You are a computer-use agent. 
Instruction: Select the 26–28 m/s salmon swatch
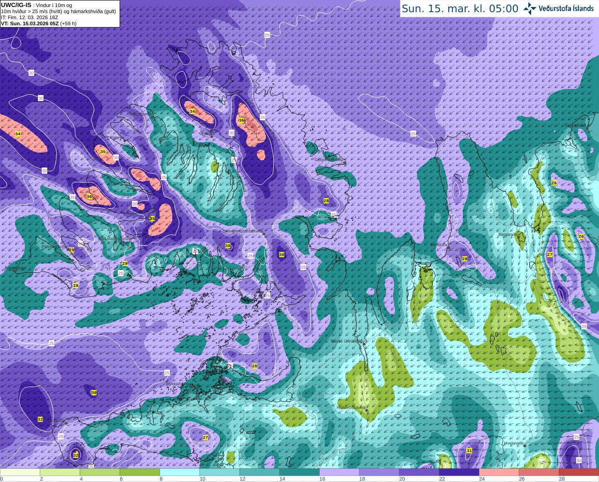click(x=539, y=472)
